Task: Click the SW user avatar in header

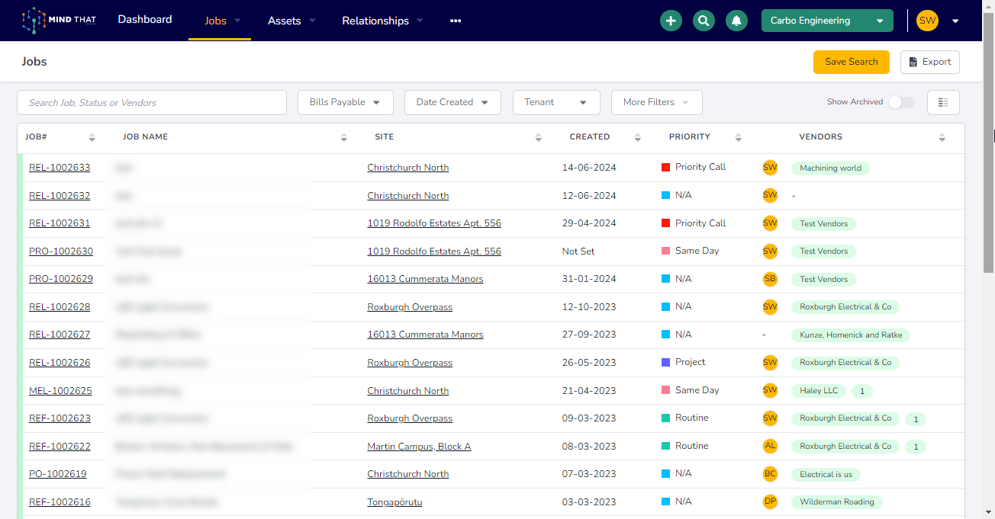Action: (x=927, y=21)
